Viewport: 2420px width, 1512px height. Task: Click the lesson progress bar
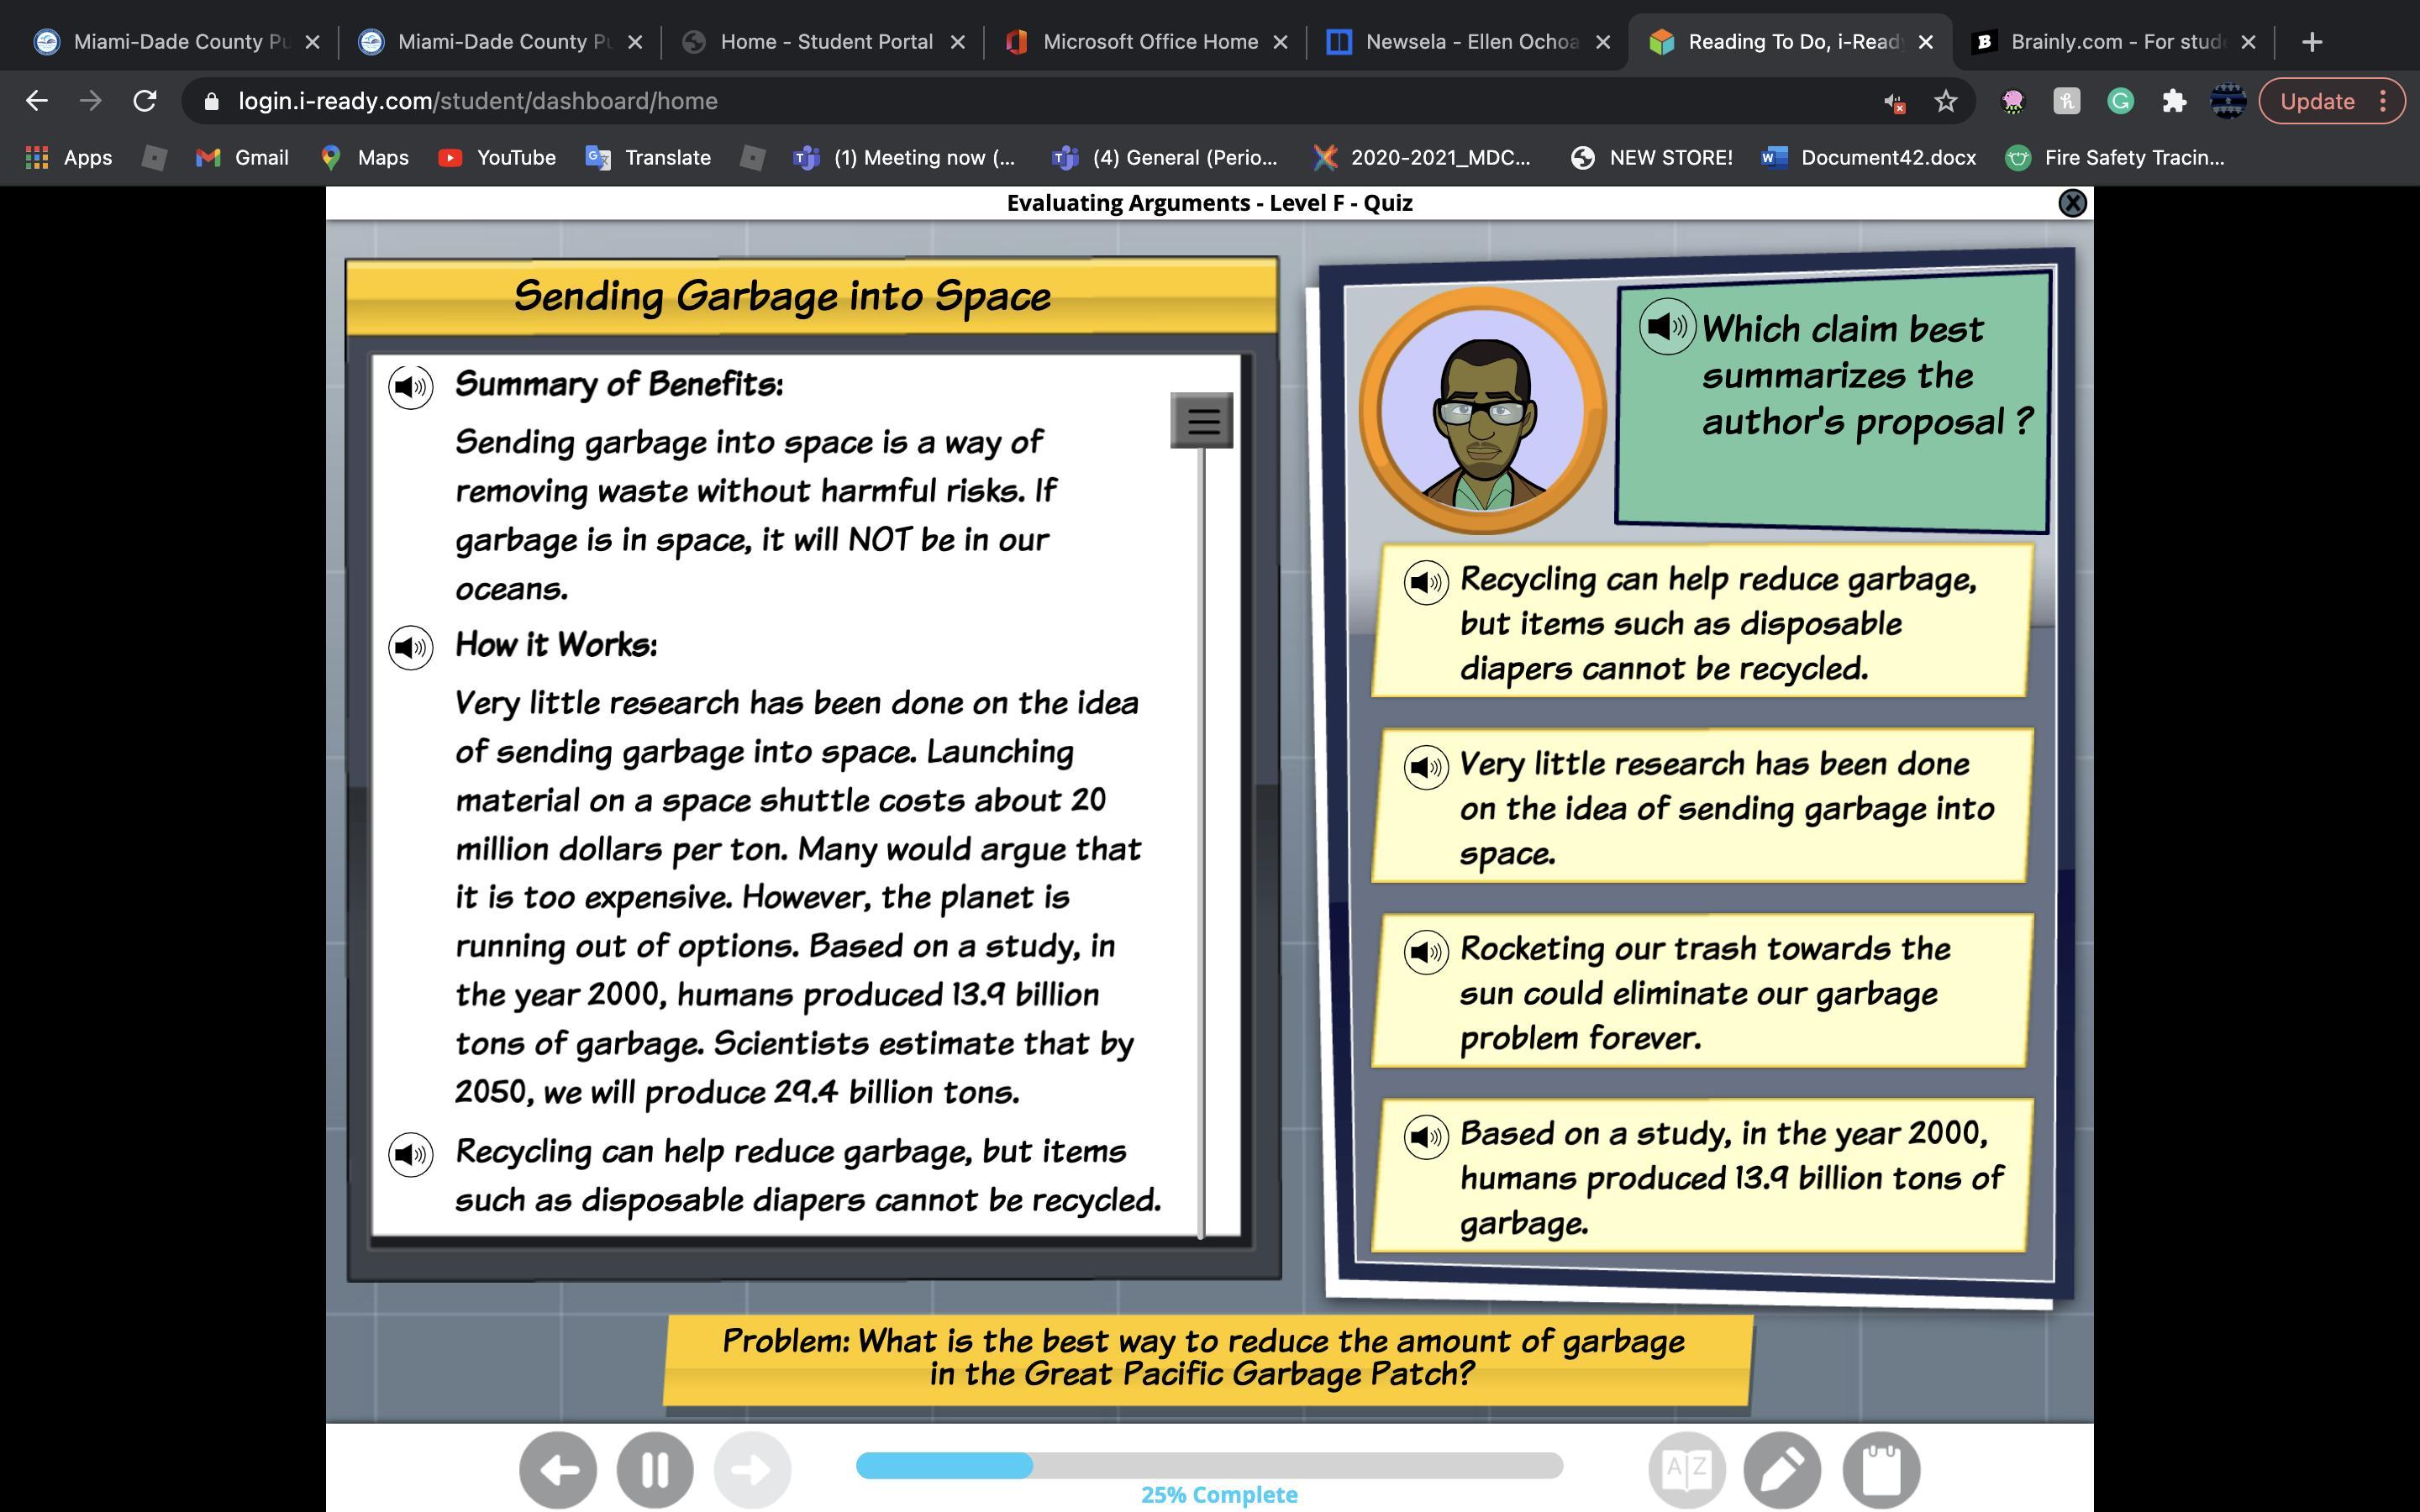point(1208,1465)
